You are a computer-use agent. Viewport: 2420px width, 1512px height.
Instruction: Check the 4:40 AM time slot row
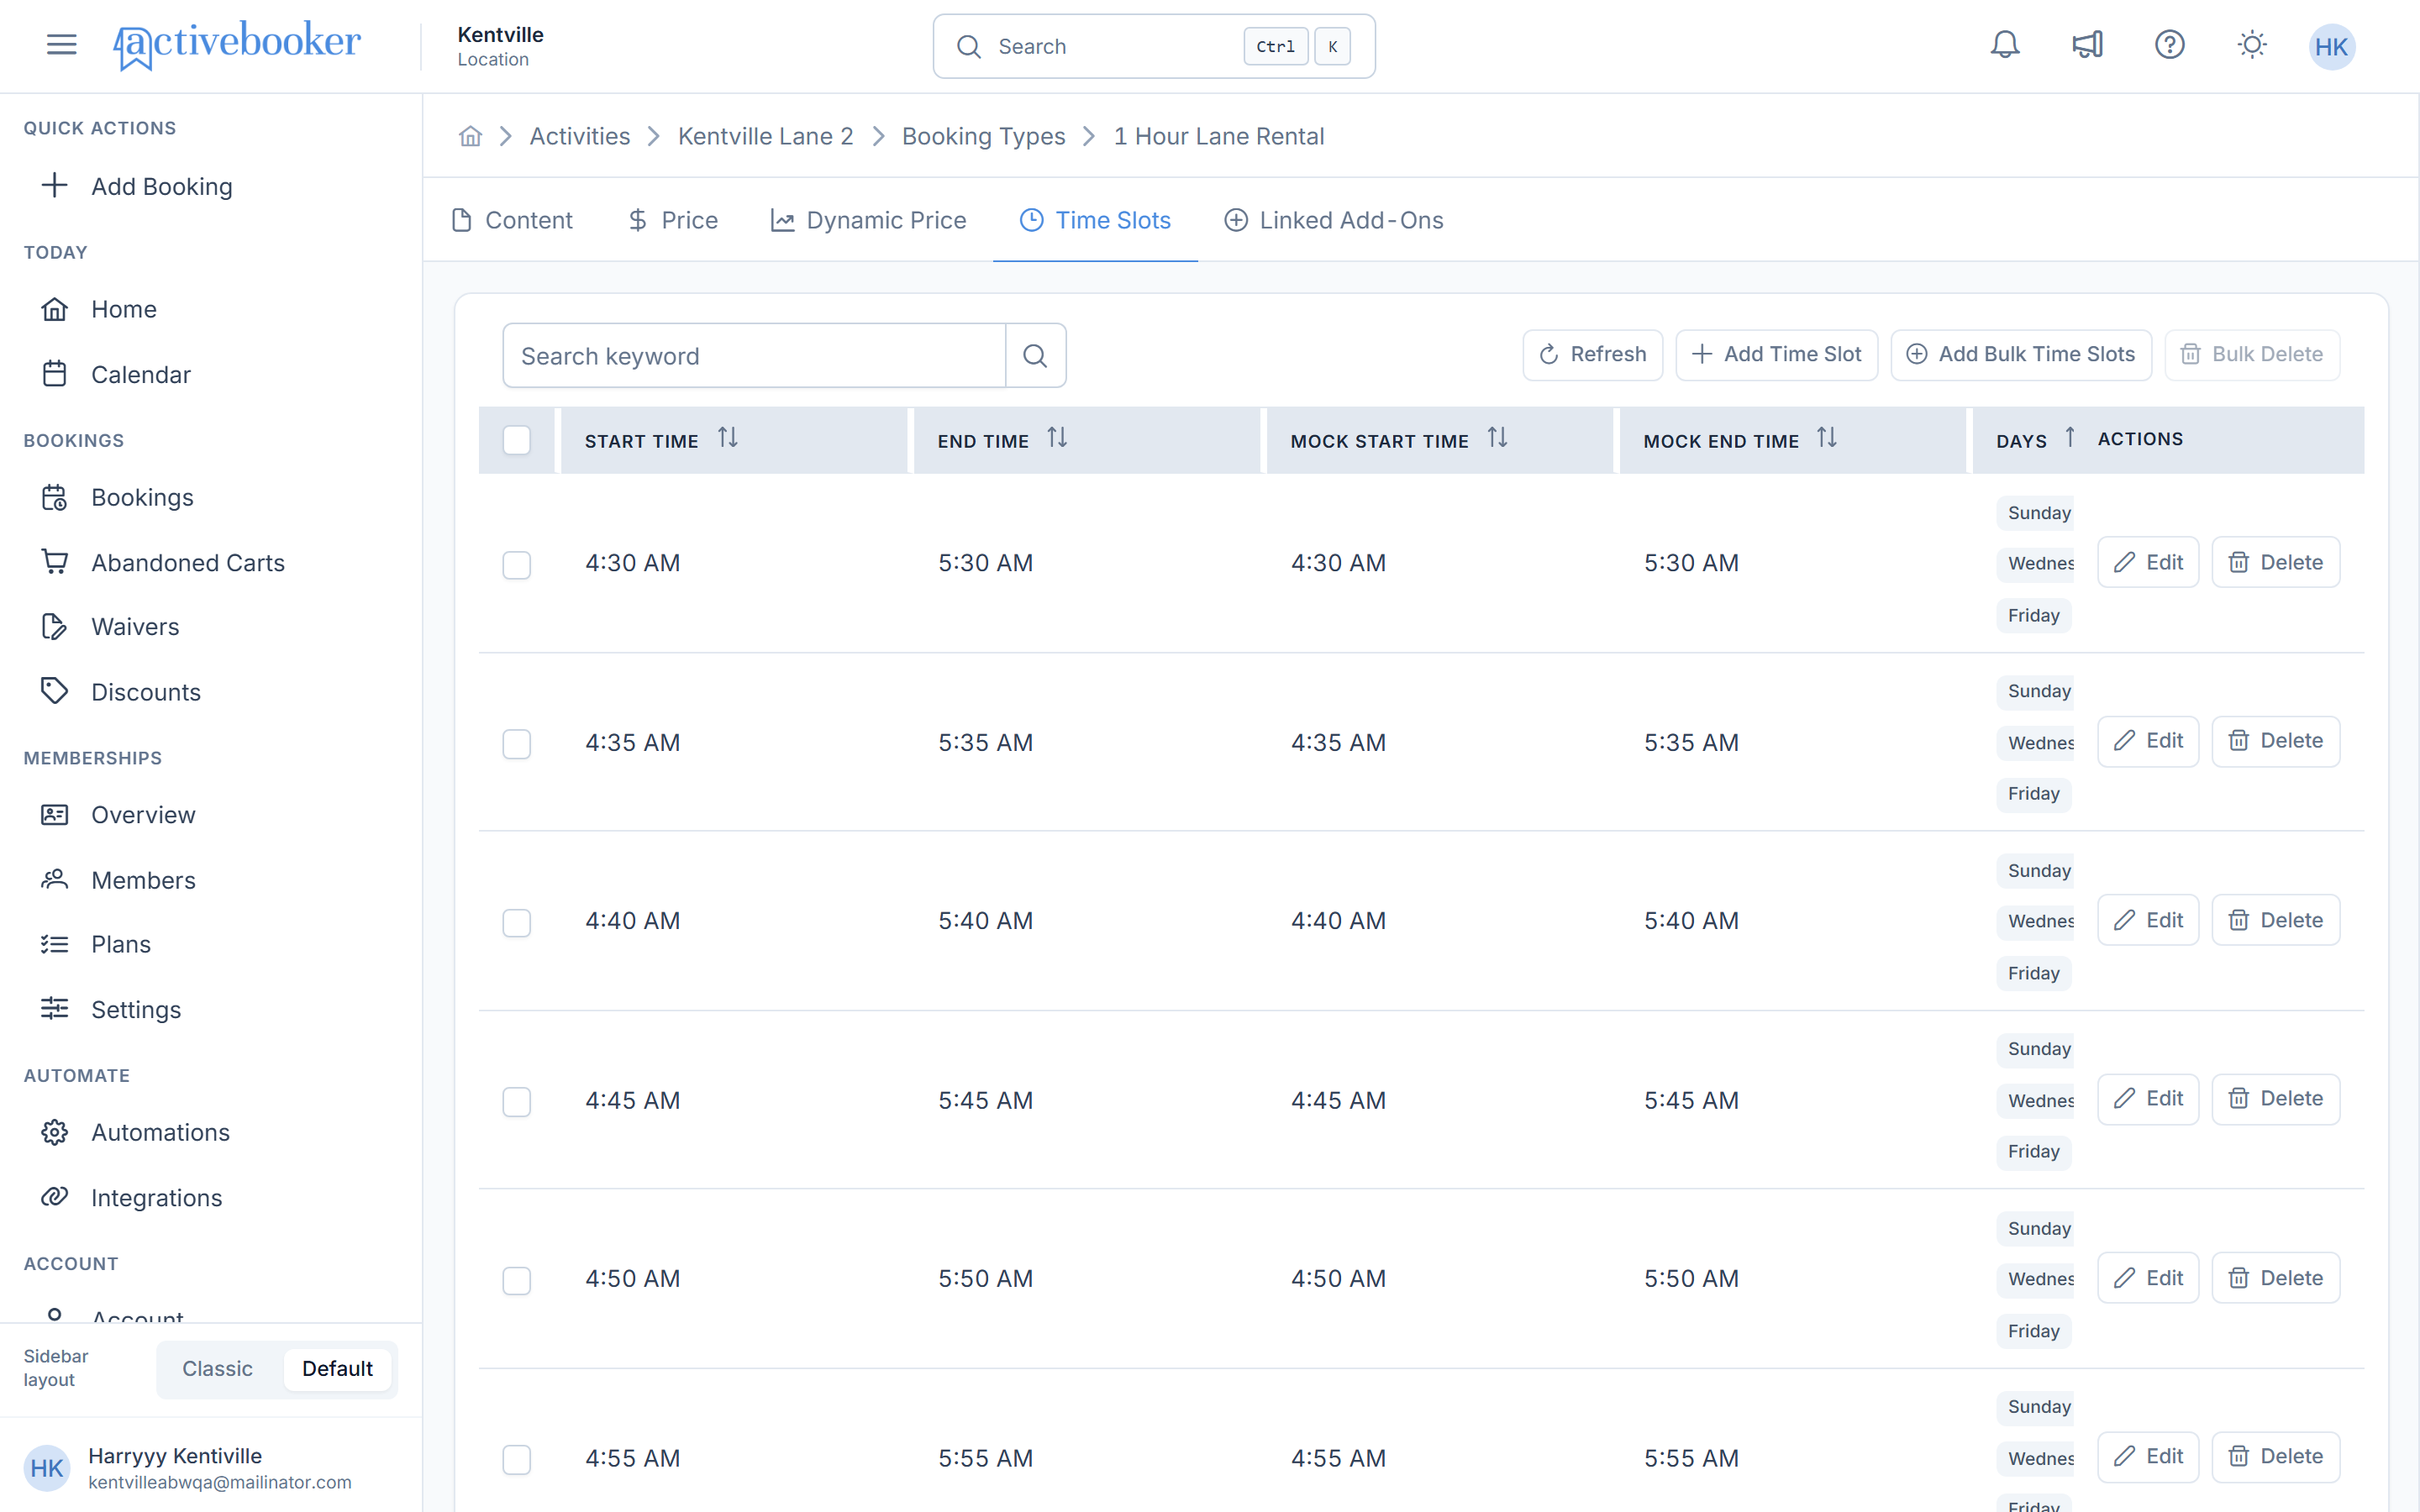pyautogui.click(x=517, y=922)
